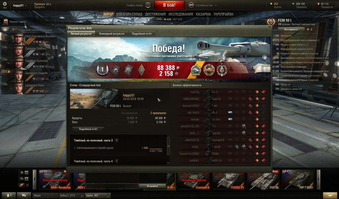The width and height of the screenshot is (339, 199).
Task: Click the red В бой! button
Action: tap(169, 5)
